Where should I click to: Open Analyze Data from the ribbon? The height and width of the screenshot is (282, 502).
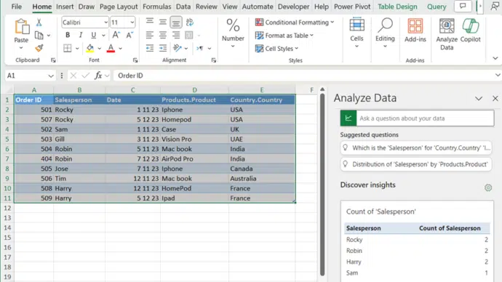click(447, 34)
